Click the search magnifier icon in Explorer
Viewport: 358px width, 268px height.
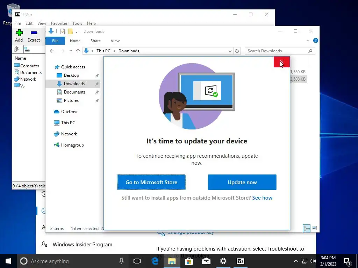pyautogui.click(x=310, y=51)
